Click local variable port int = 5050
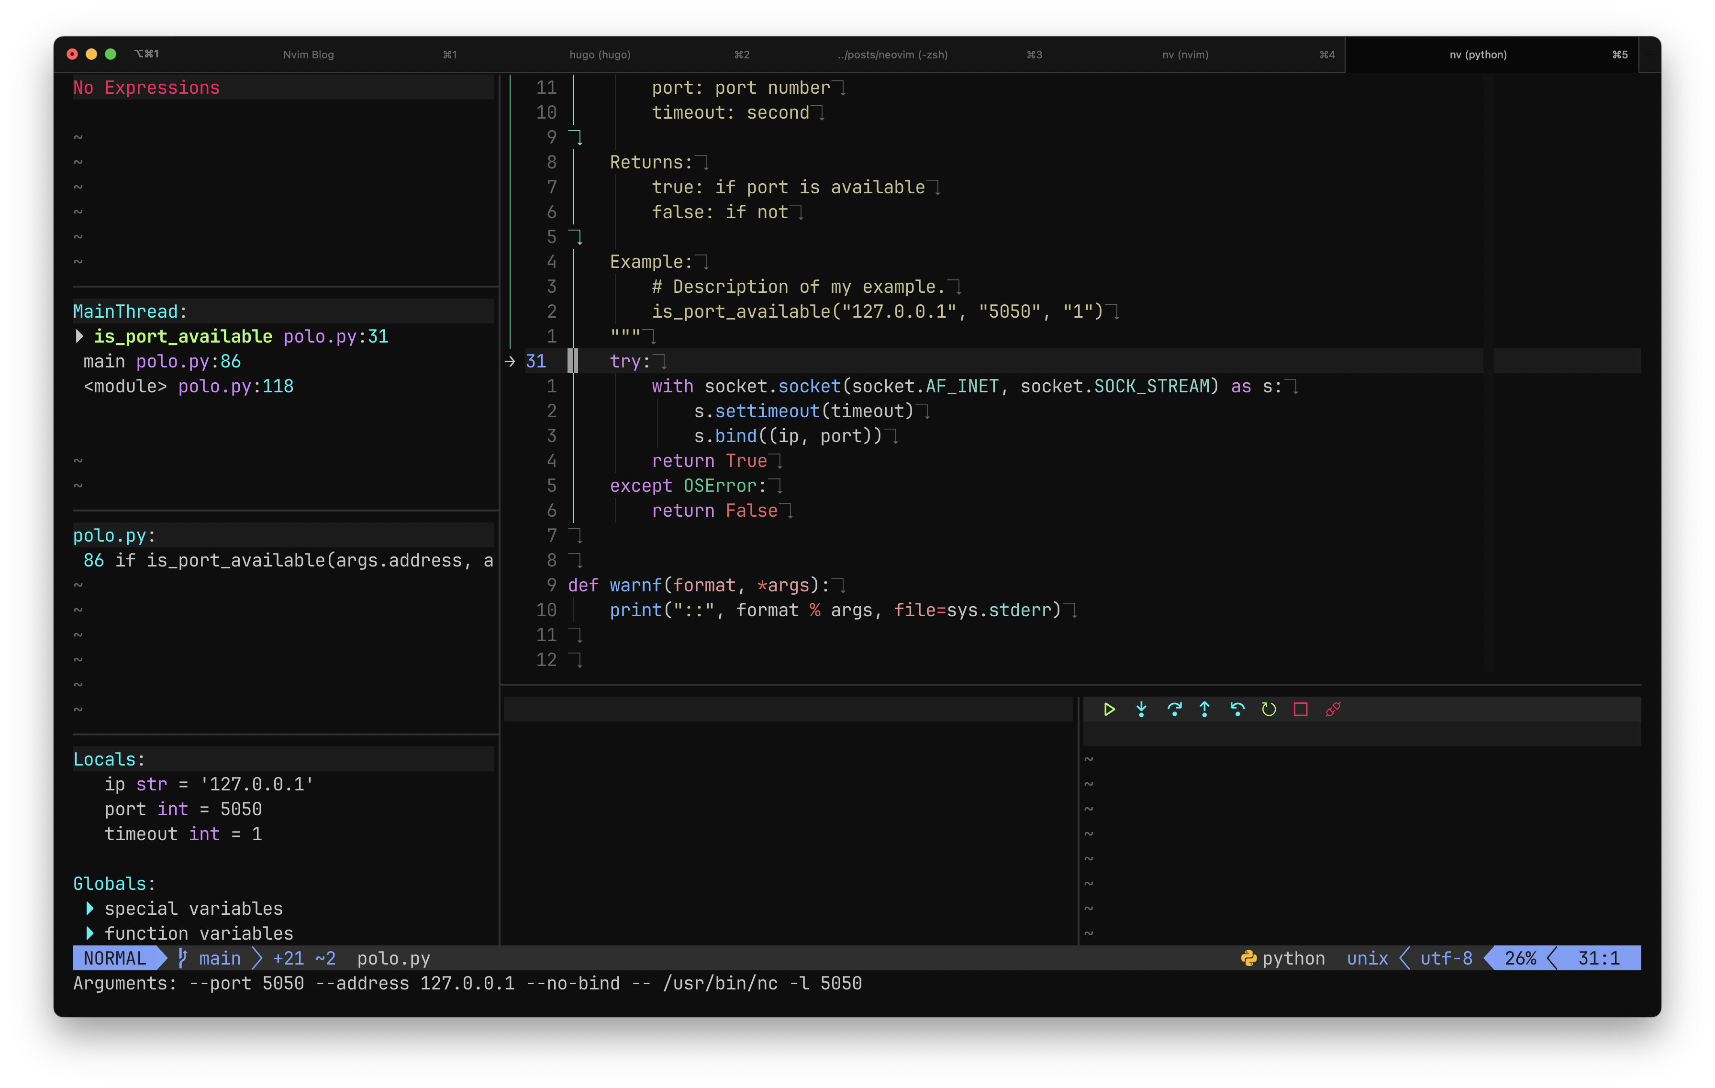The width and height of the screenshot is (1715, 1088). tap(183, 810)
